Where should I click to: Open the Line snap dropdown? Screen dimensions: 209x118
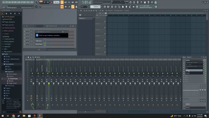pos(84,7)
